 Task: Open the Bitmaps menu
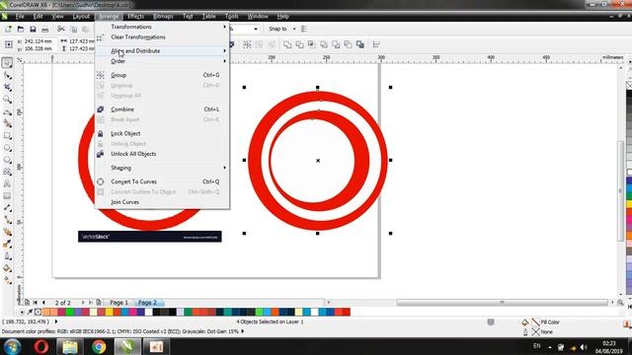[163, 16]
